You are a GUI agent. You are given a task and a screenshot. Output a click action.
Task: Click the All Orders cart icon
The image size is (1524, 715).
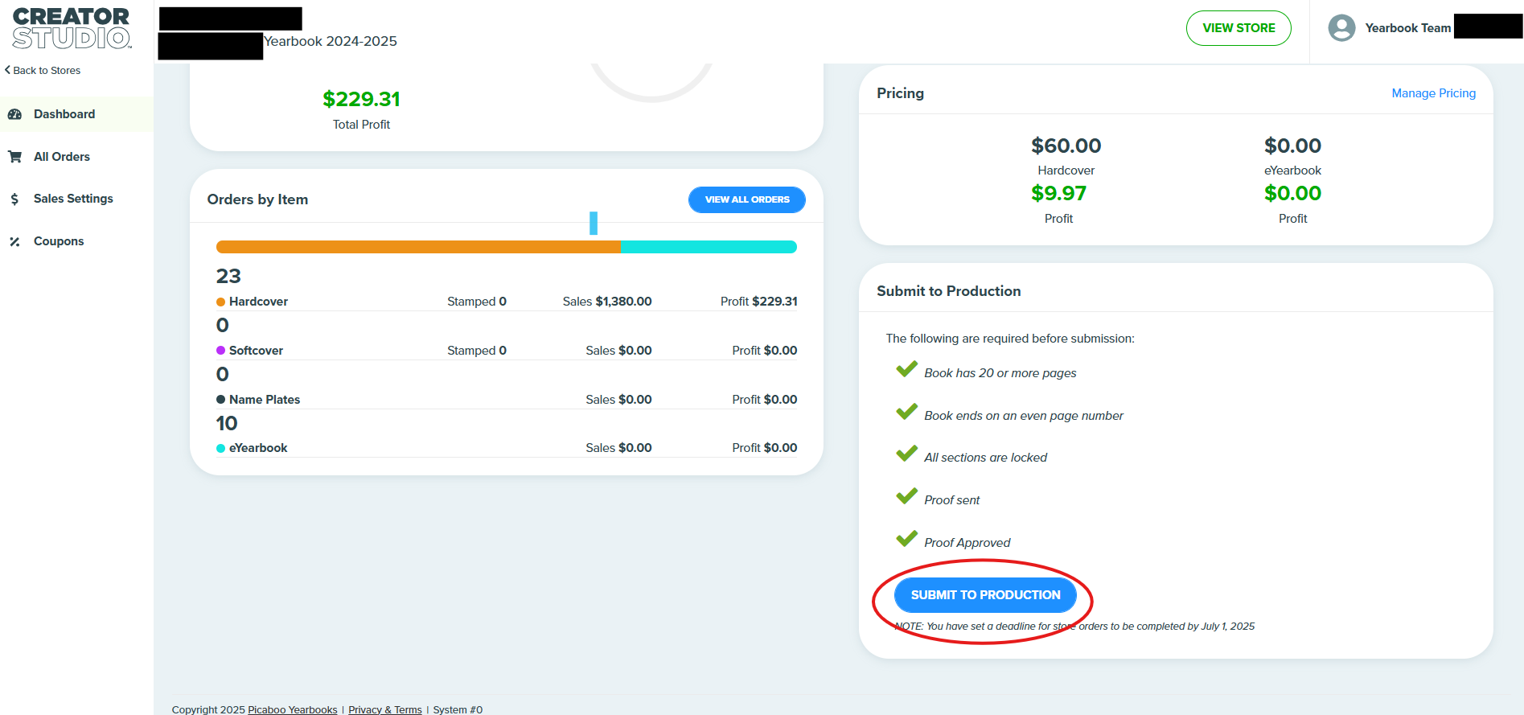[x=14, y=157]
